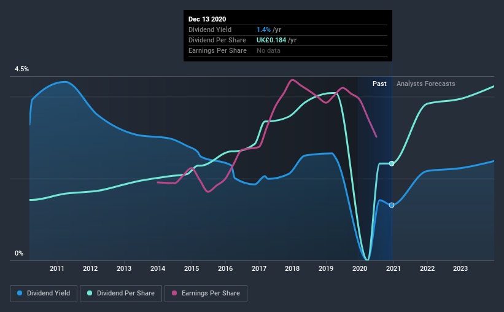504x312 pixels.
Task: Click the 'Analysts Forecasts' label
Action: pos(425,84)
